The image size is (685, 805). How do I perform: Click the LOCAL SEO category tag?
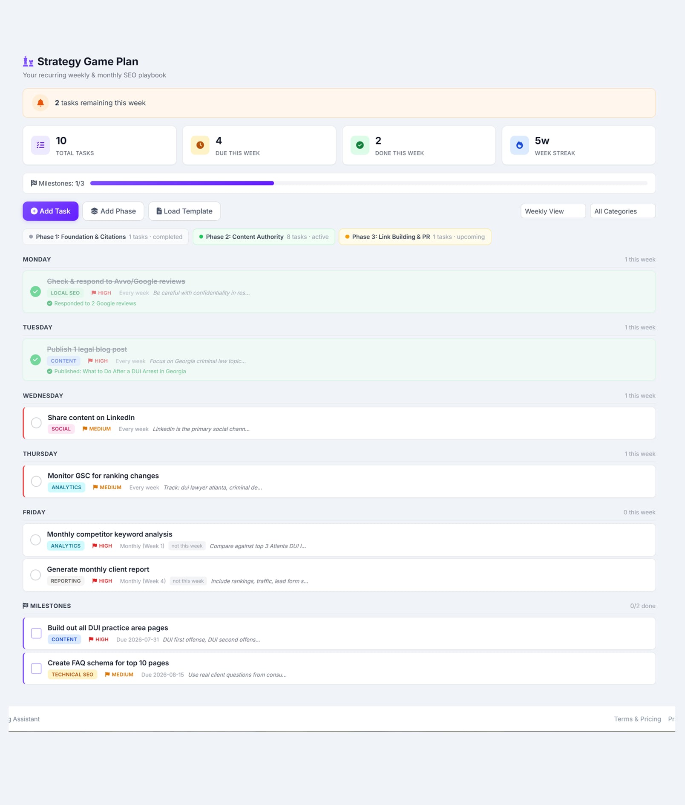pos(65,293)
